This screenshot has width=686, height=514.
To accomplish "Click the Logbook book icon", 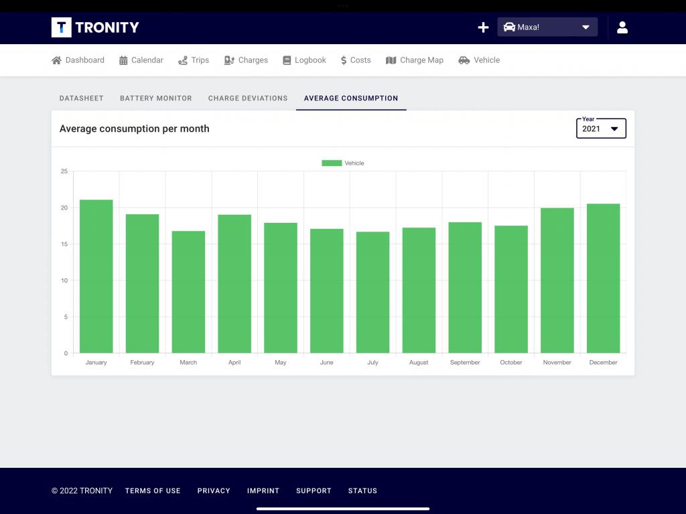I will (x=287, y=60).
